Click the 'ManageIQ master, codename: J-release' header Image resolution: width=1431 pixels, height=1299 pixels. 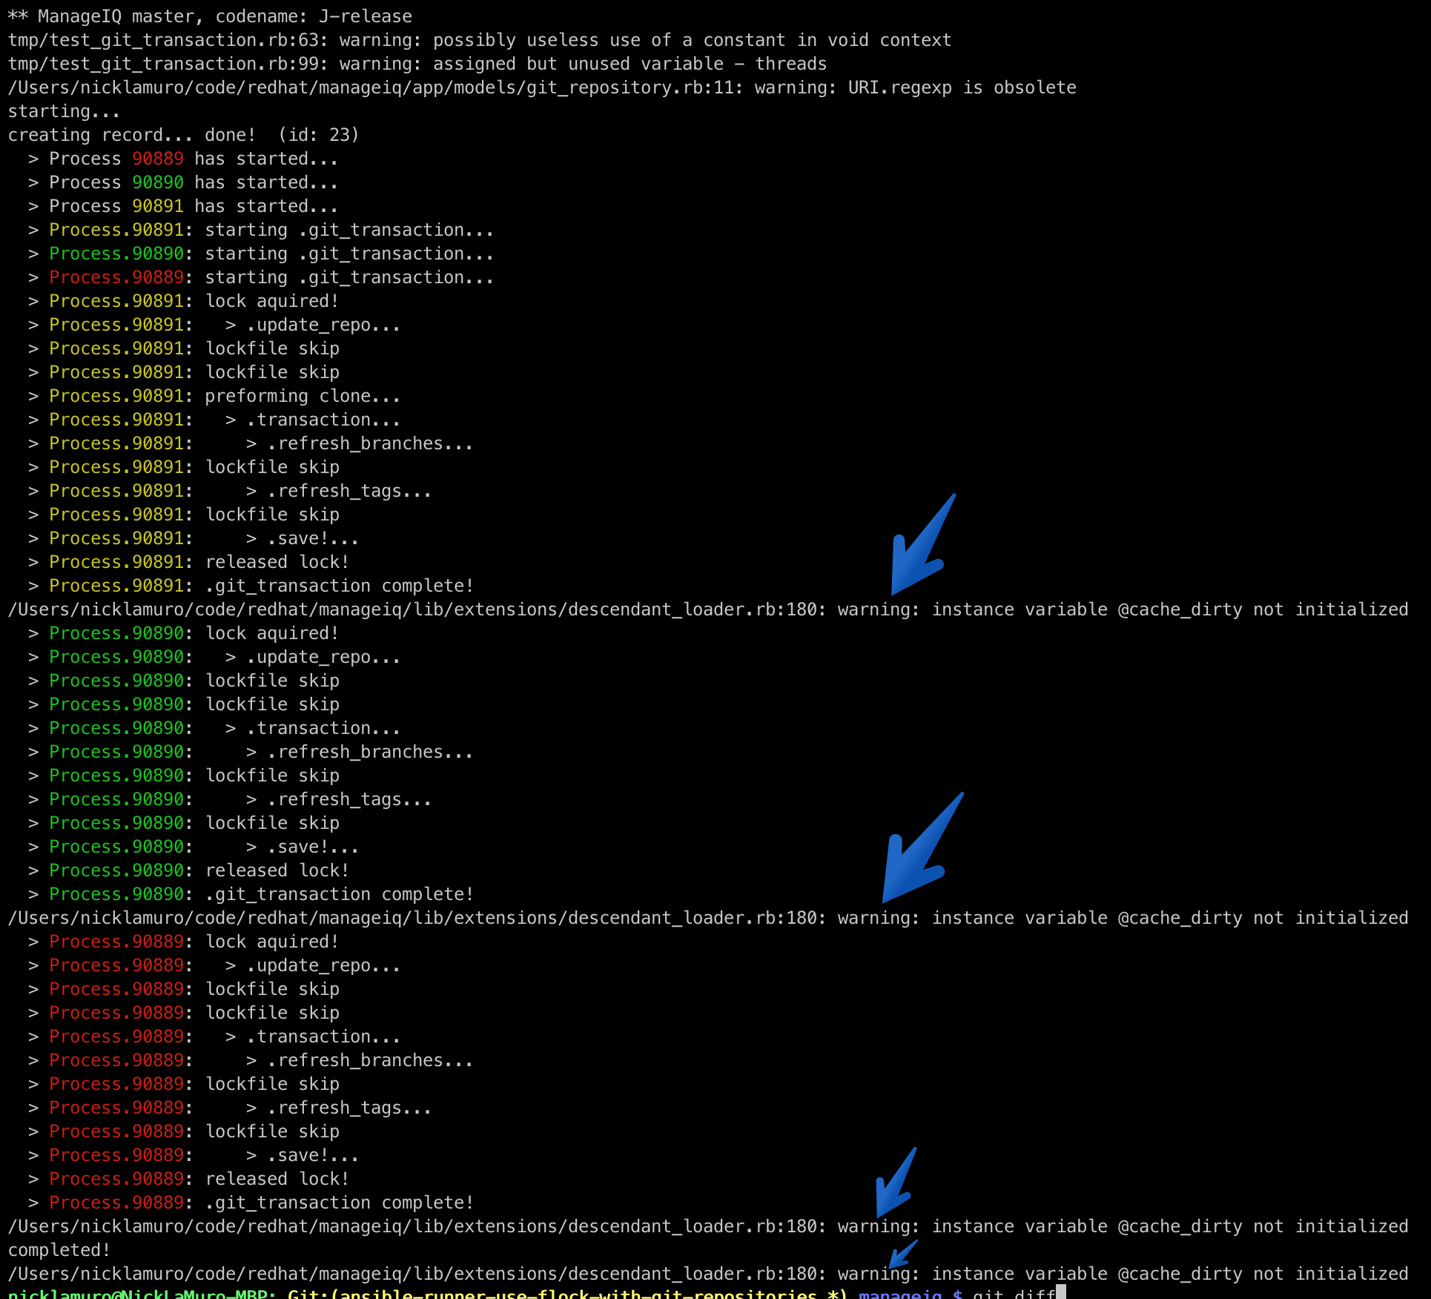[x=210, y=16]
